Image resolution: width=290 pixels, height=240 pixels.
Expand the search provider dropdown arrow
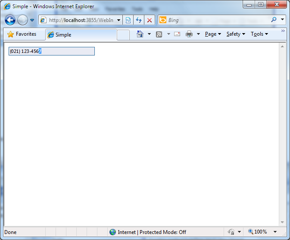283,20
